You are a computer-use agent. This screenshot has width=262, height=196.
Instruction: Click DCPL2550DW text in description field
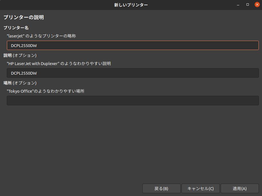pos(24,73)
